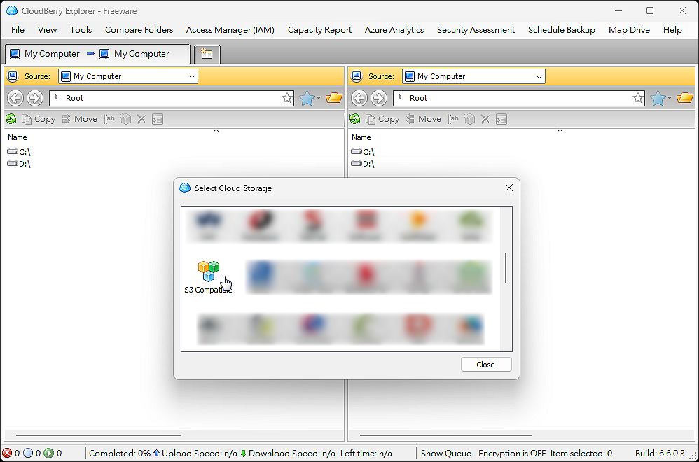699x462 pixels.
Task: Click left pane new folder box icon
Action: [125, 119]
